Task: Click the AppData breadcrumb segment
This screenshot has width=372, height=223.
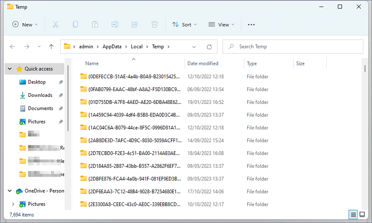Action: coord(112,46)
